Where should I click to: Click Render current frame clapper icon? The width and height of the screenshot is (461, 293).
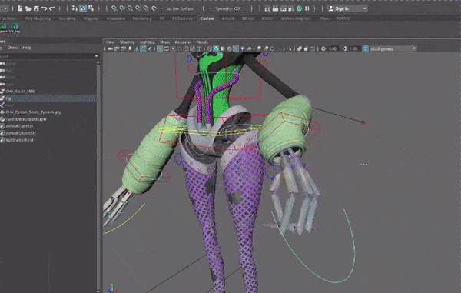pyautogui.click(x=276, y=8)
